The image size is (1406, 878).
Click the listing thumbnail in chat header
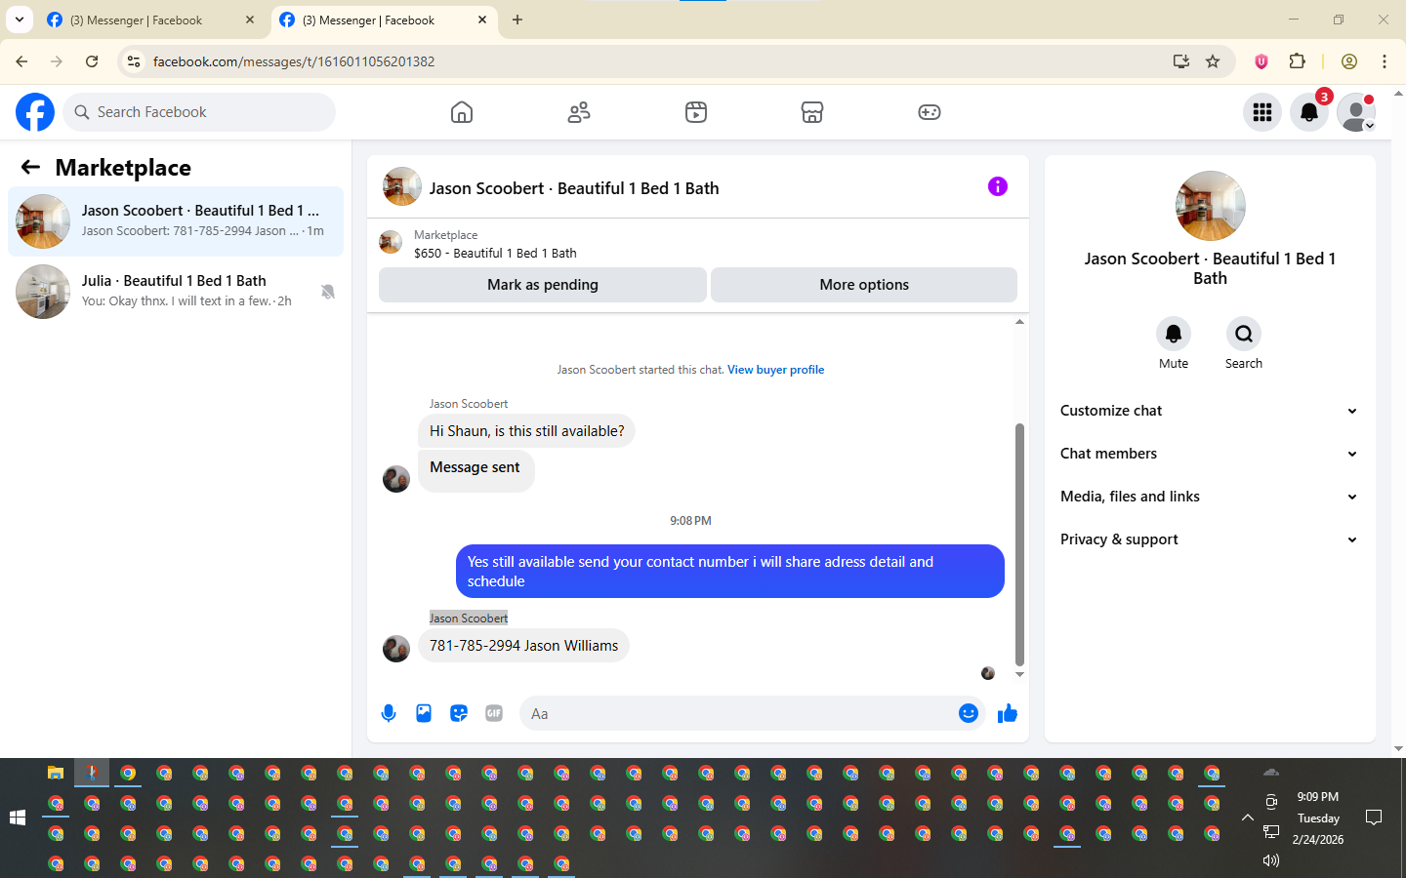(x=401, y=186)
